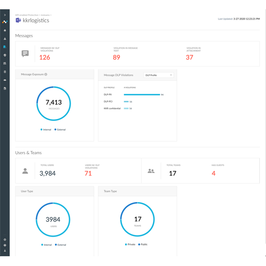Viewport: 266px width, 266px height.
Task: Click the DLP-PCI violations bar
Action: 126,101
